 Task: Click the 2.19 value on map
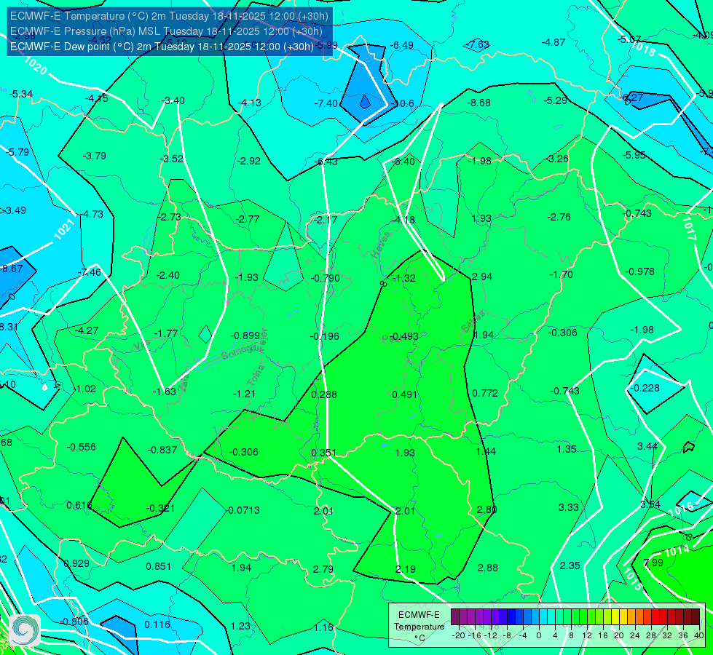click(405, 569)
